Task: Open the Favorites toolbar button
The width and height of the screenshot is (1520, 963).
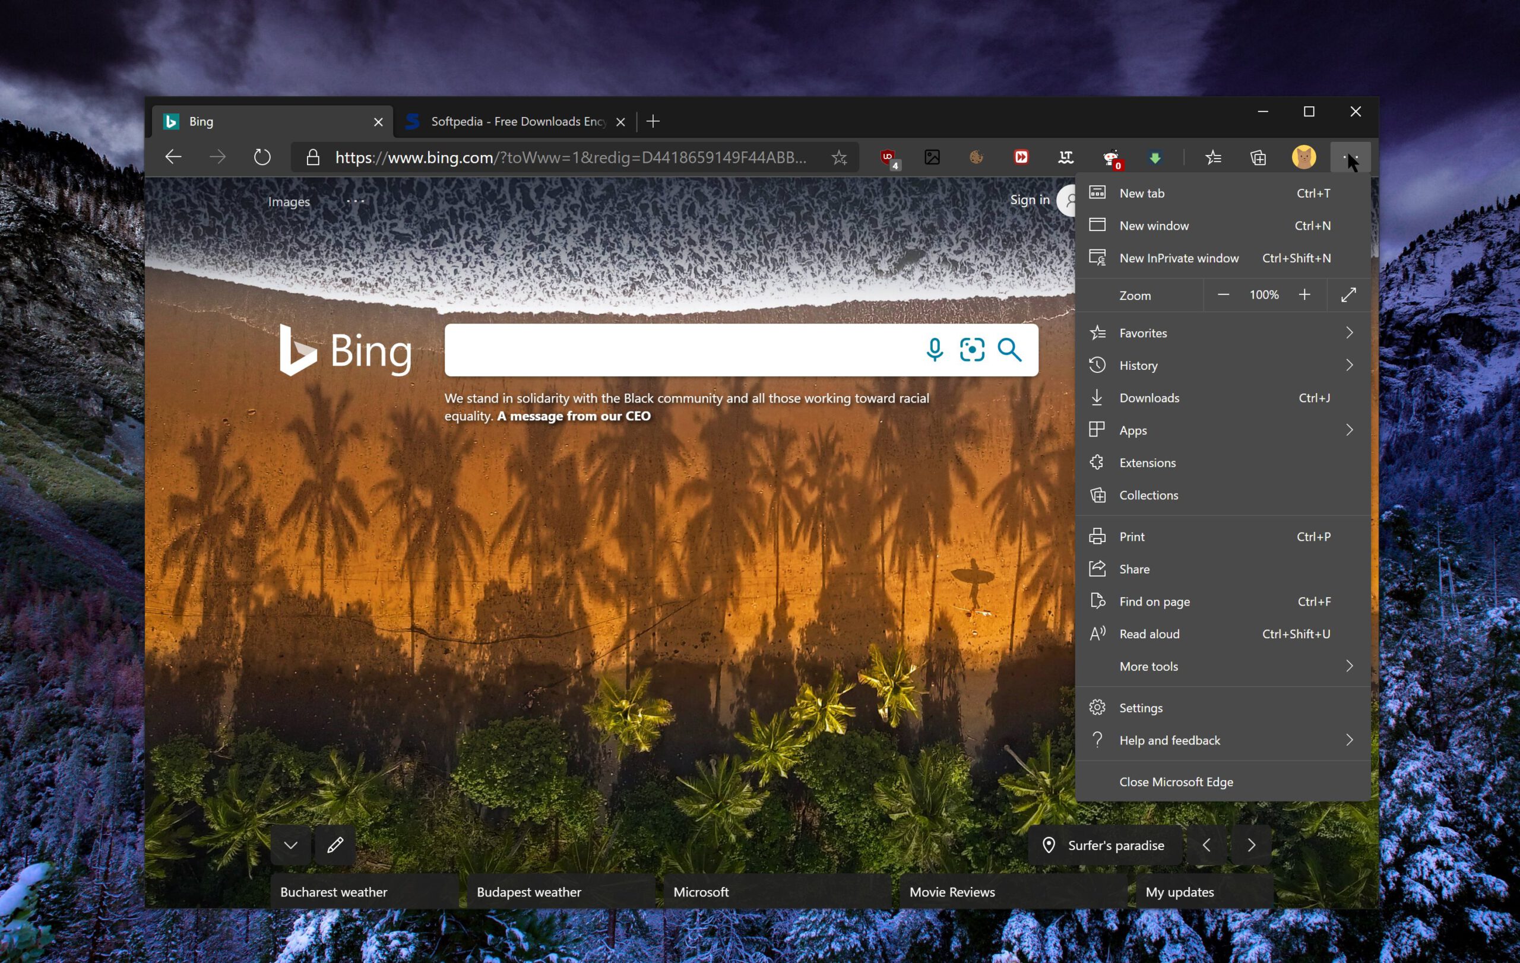Action: point(1213,157)
